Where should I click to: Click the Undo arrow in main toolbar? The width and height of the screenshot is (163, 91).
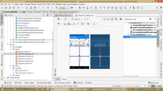point(19,8)
